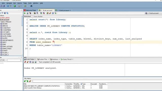The width and height of the screenshot is (162, 91).
Task: Open an Unshared SQL Worksheet icon
Action: 48,13
